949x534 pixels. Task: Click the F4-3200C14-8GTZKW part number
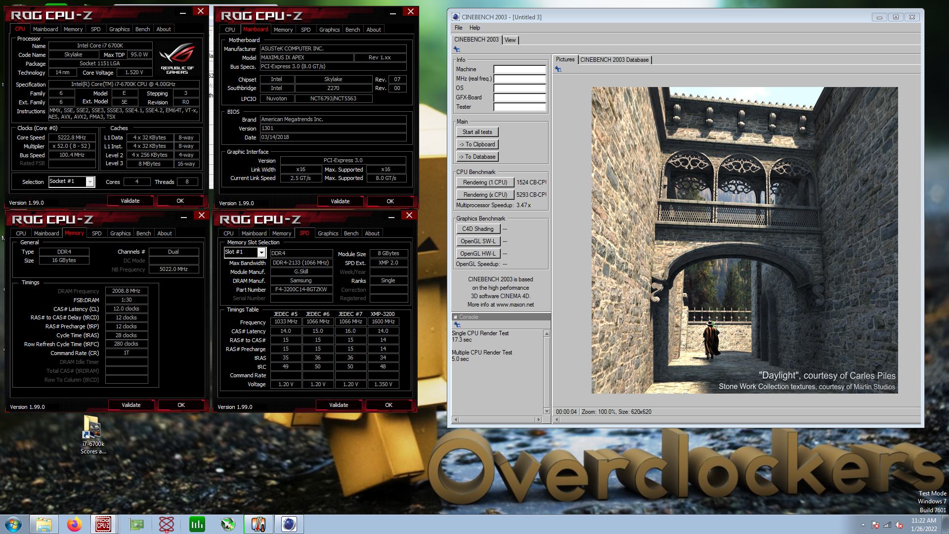[301, 290]
